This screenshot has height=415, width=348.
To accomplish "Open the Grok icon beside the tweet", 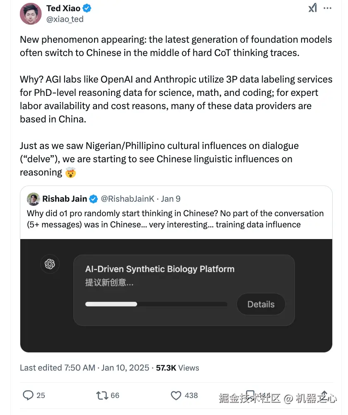I will pyautogui.click(x=312, y=8).
